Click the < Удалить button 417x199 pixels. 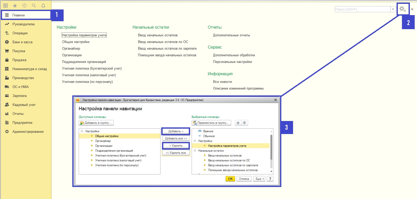(176, 146)
